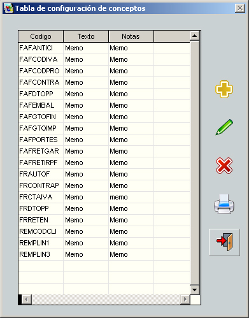Screen dimensions: 249x318
Task: Click the Notas Memo cell for FRAUTOF
Action: coord(131,174)
